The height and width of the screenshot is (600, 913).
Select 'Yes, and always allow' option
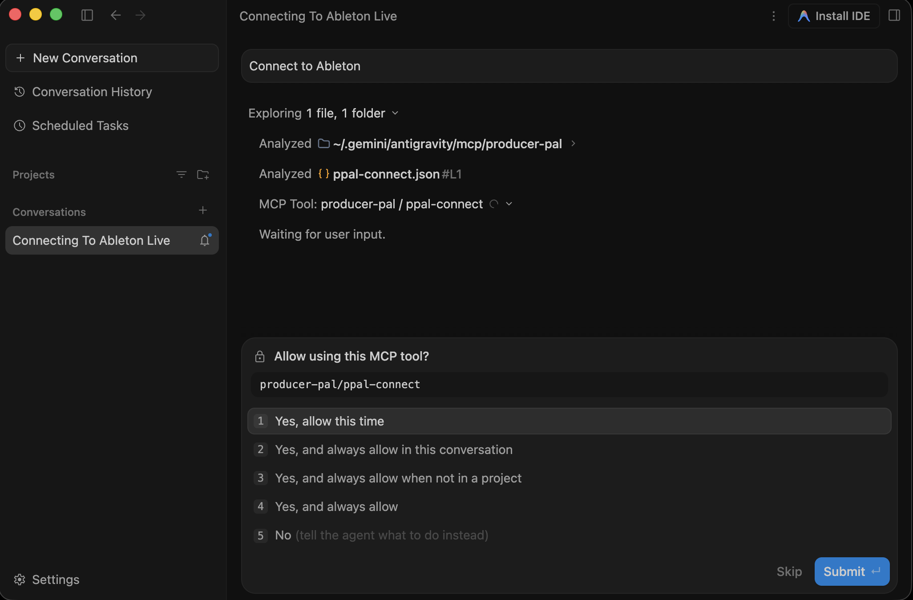[x=570, y=507]
